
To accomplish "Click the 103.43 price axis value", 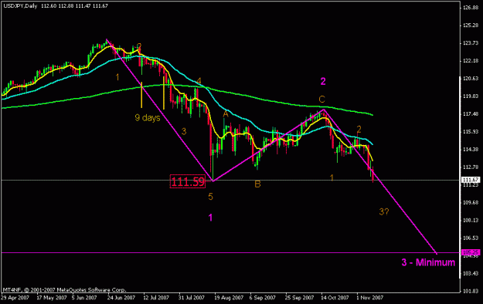I will (471, 273).
